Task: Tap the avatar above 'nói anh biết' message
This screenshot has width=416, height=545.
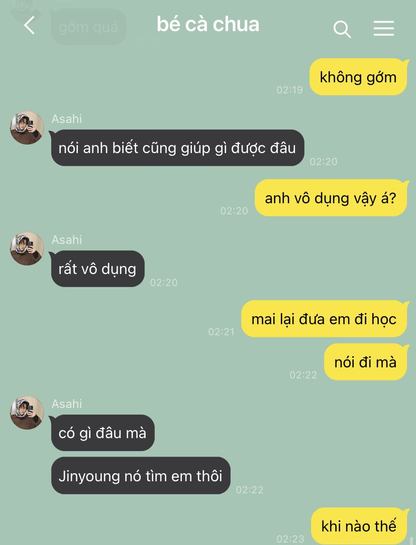Action: (x=27, y=127)
